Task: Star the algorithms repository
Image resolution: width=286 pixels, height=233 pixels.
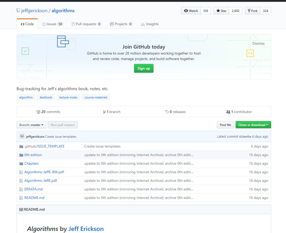Action: [221, 11]
